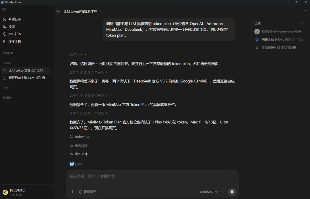Click the 输入消息 message input field
The image size is (310, 199).
point(152,176)
